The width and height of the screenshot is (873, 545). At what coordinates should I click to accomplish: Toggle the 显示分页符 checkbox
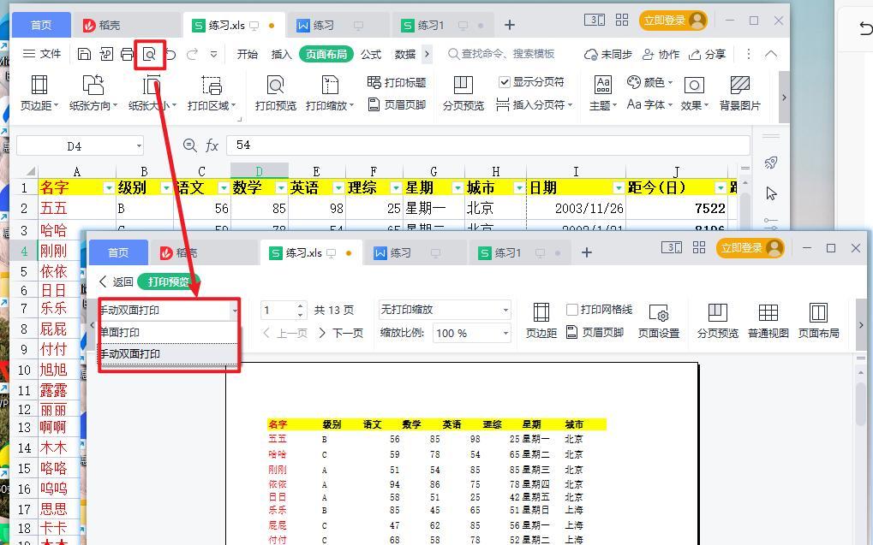(x=505, y=82)
